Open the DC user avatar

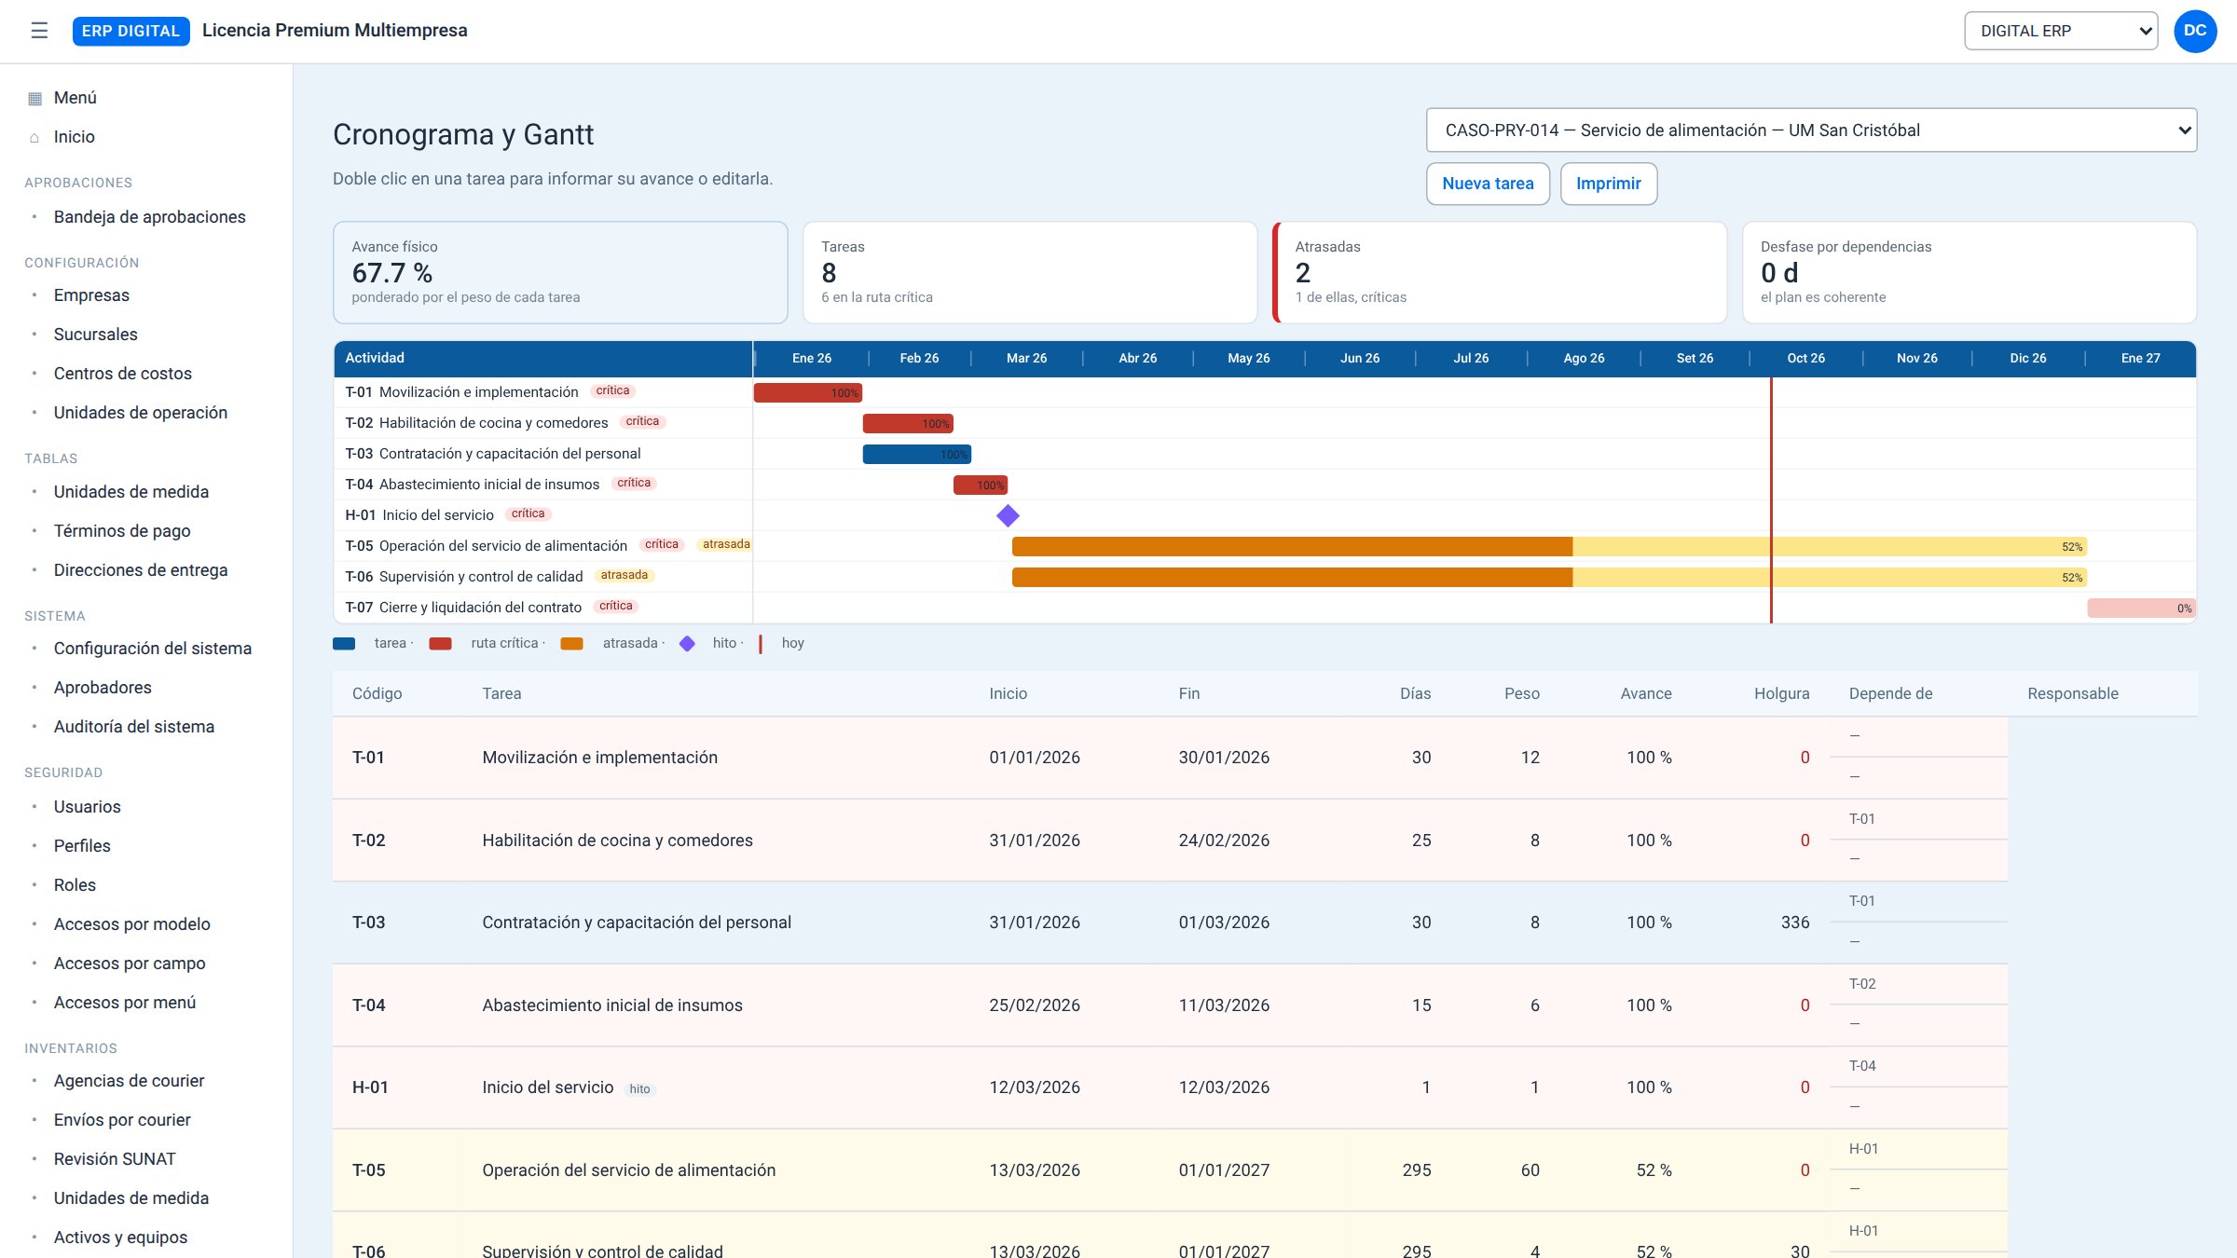point(2195,31)
